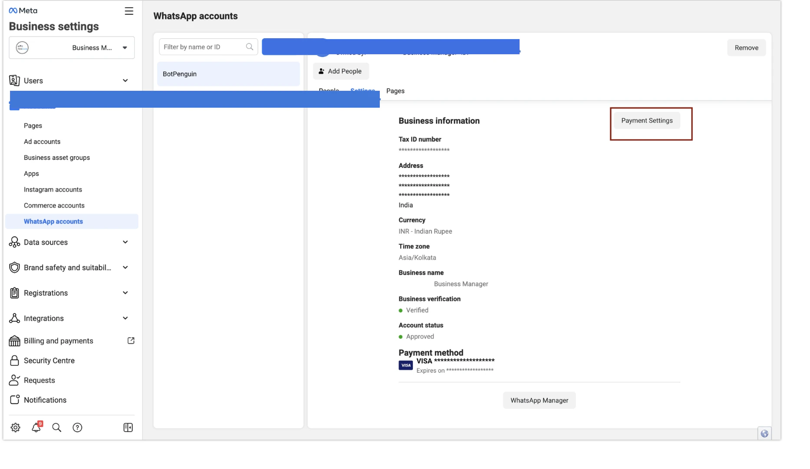This screenshot has width=810, height=469.
Task: Open the bell alerts with badge
Action: coord(36,427)
